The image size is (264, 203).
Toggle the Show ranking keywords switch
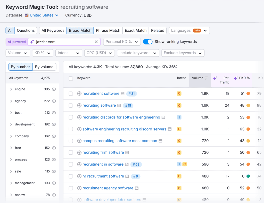(x=148, y=42)
